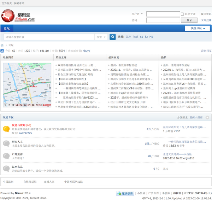Click the map thumbnail in 最新图片
Image resolution: width=212 pixels, height=212 pixels.
click(x=27, y=85)
